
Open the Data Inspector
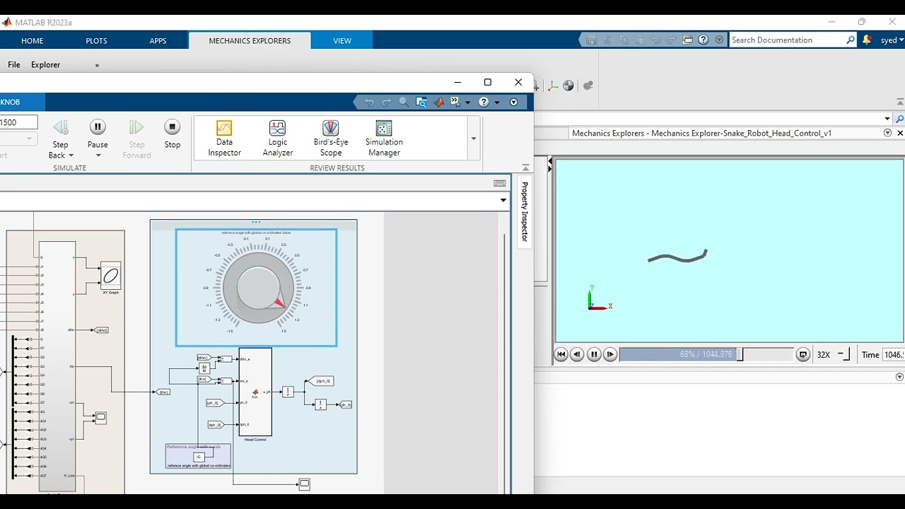(x=224, y=138)
